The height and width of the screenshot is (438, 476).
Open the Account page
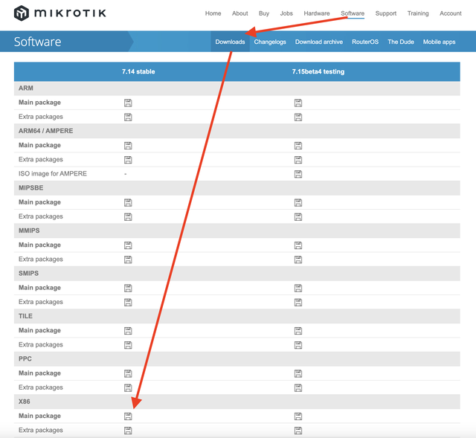click(451, 13)
